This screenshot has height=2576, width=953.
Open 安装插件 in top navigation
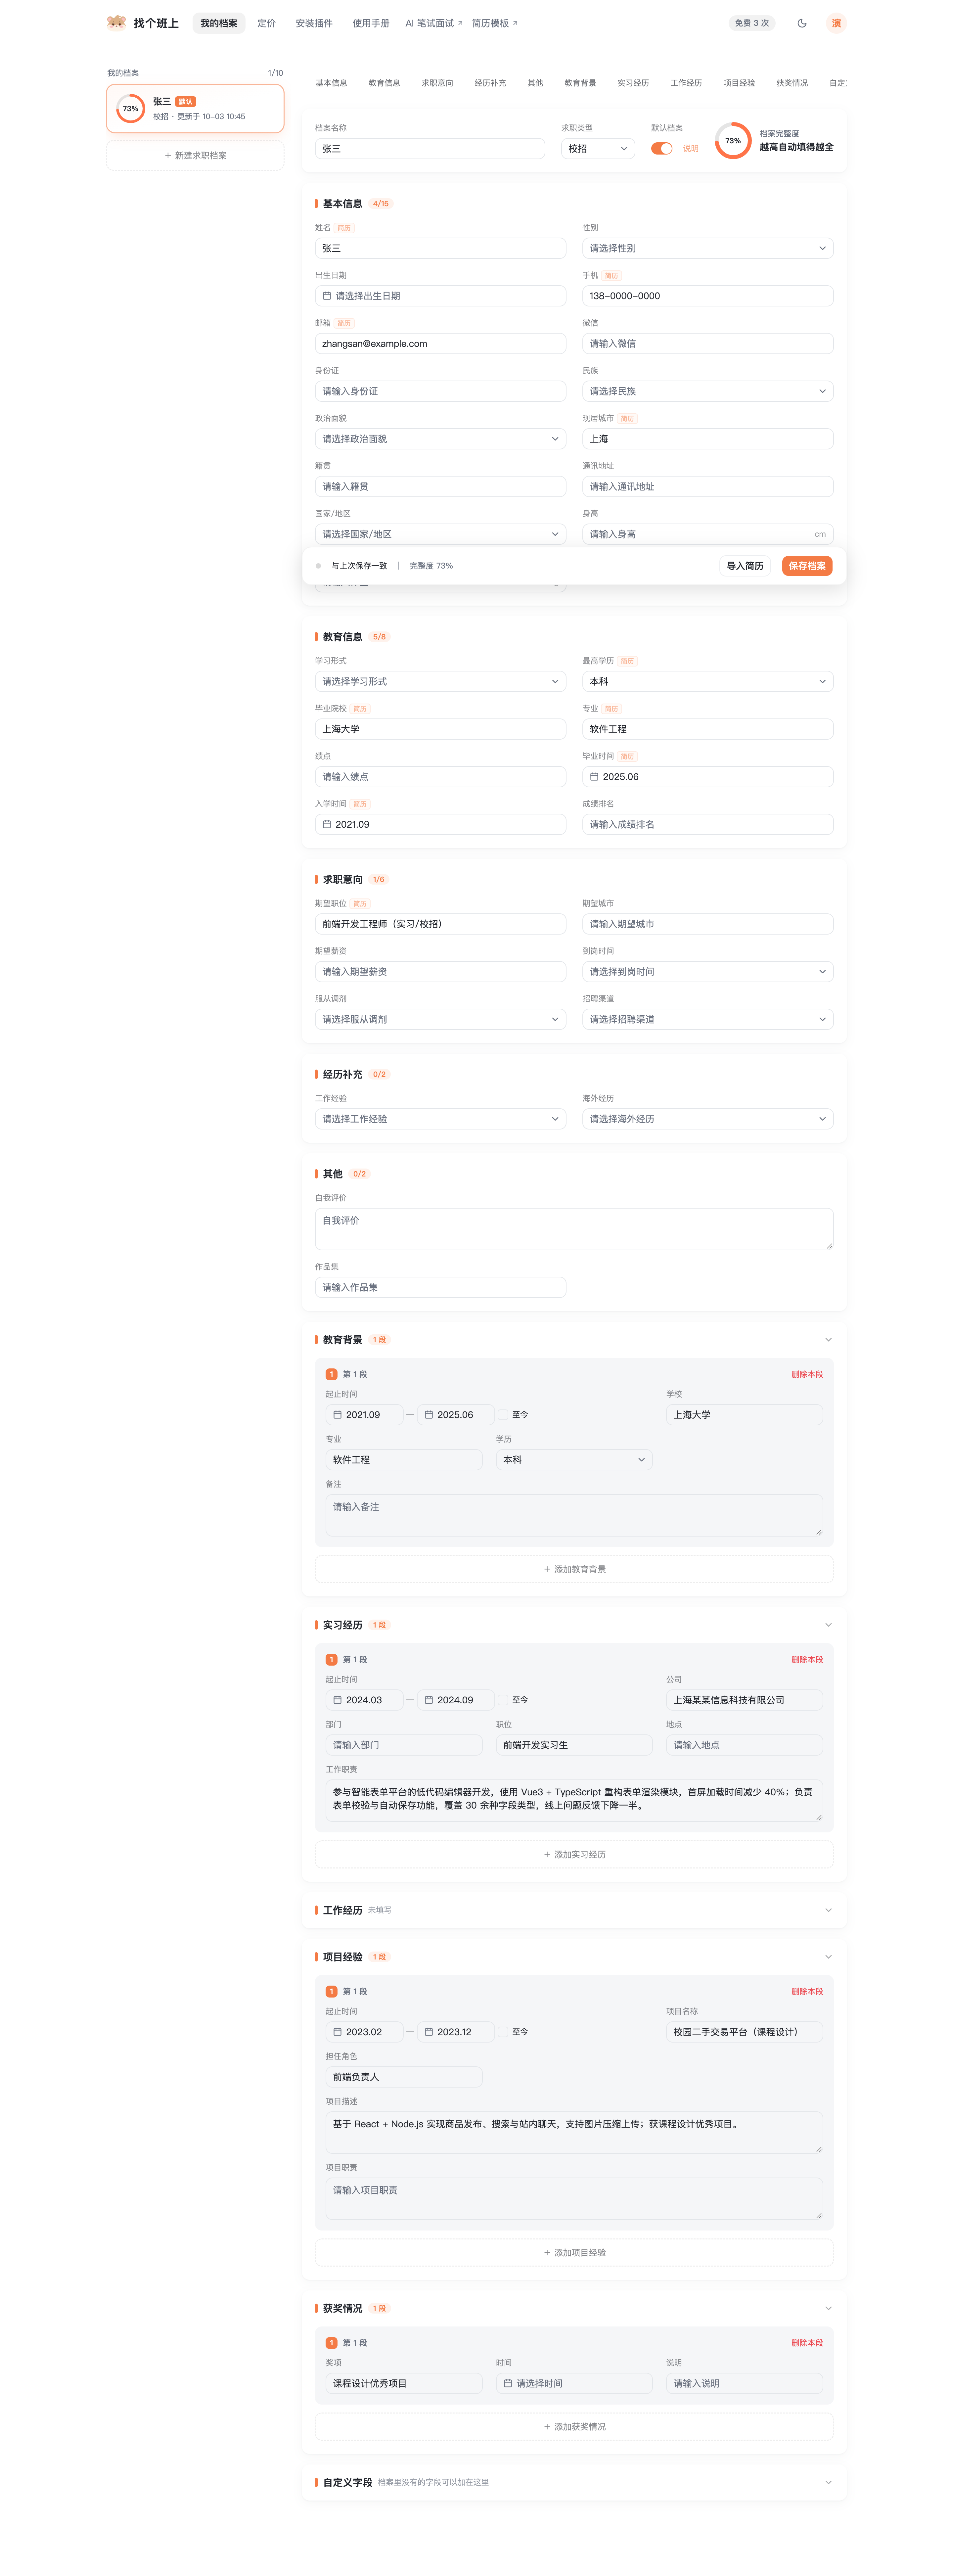tap(314, 23)
